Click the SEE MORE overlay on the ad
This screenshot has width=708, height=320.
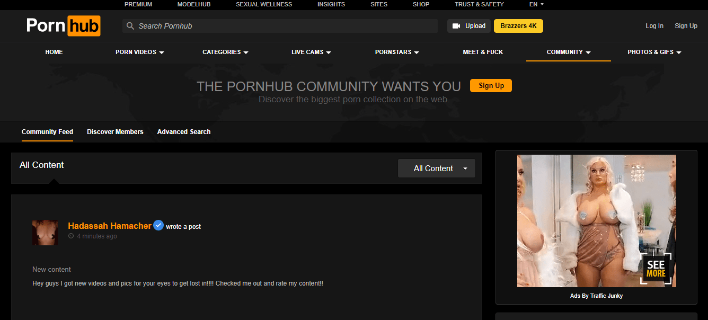656,269
